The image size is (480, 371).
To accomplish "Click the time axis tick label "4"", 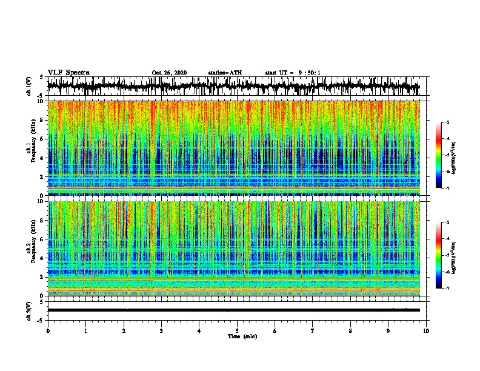I will pyautogui.click(x=199, y=330).
